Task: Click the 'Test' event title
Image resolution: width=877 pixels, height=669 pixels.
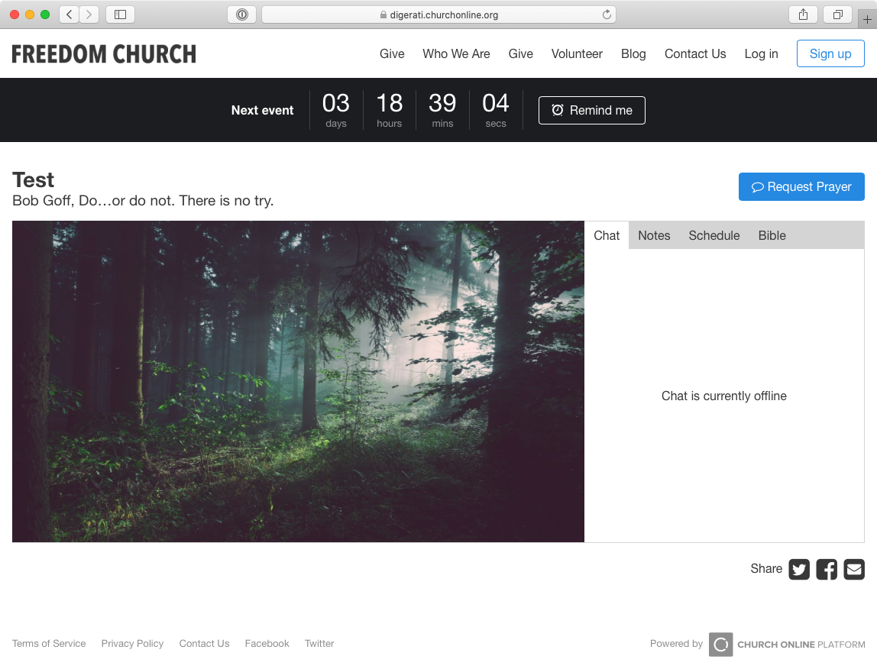Action: 34,180
